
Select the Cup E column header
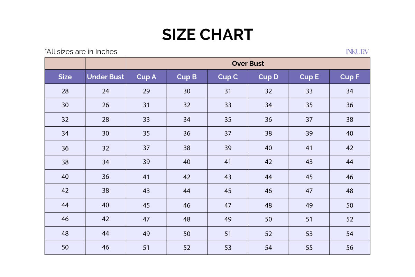pyautogui.click(x=309, y=77)
